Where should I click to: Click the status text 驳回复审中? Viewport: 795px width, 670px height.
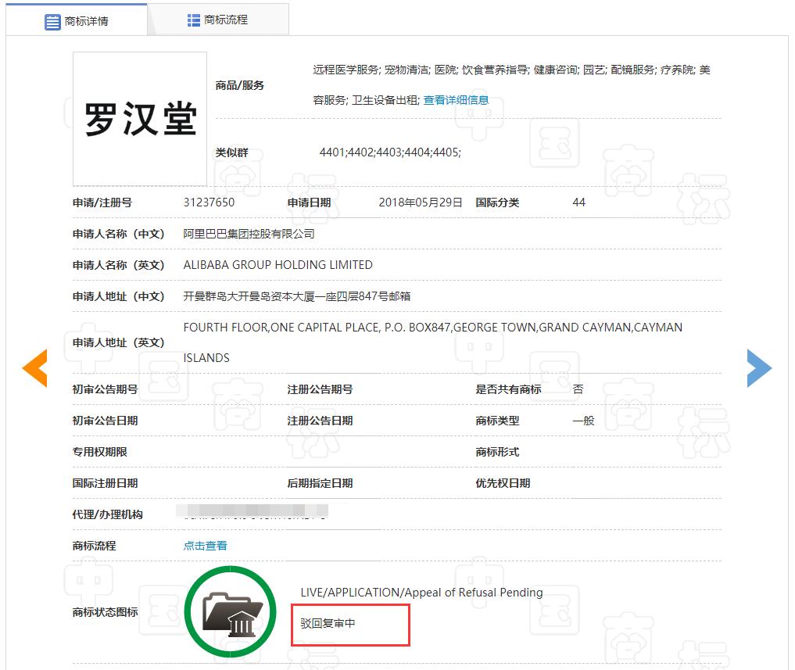pos(328,623)
